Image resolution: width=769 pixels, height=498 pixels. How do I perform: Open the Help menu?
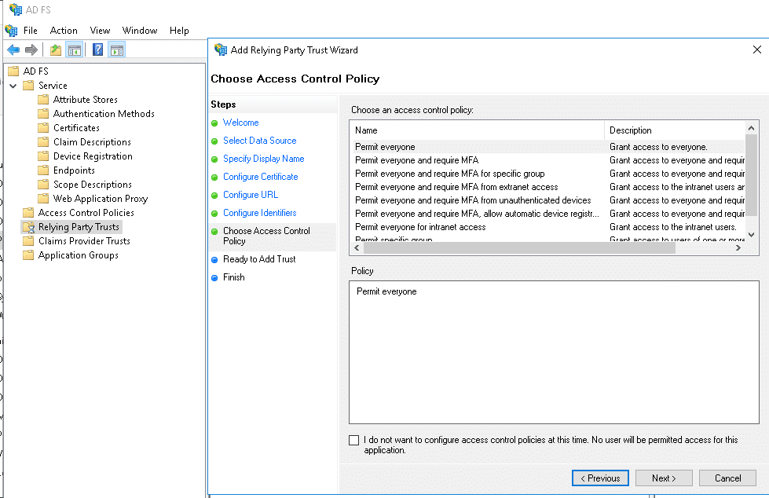pyautogui.click(x=180, y=31)
